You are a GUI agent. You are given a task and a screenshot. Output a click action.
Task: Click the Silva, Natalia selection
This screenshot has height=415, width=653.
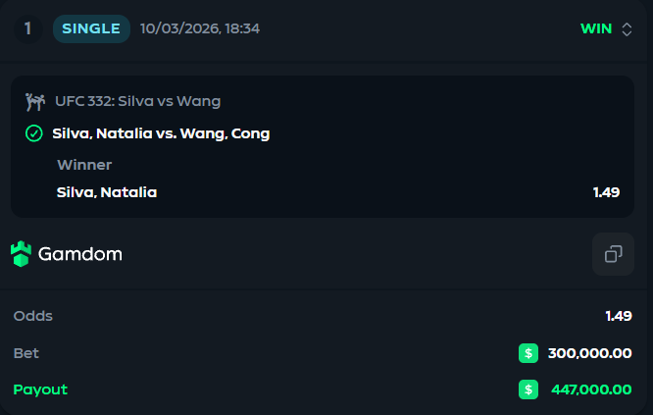pos(107,192)
